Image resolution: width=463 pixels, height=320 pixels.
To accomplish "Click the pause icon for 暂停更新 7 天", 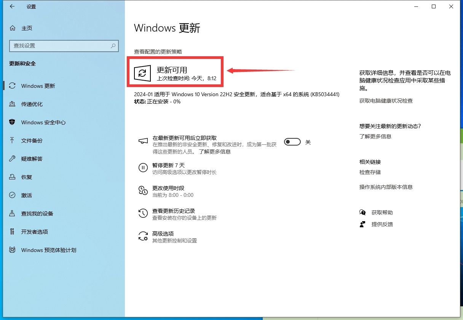I will click(x=143, y=168).
